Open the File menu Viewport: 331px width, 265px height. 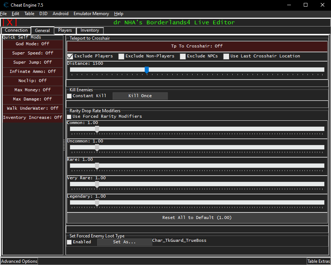coord(3,14)
